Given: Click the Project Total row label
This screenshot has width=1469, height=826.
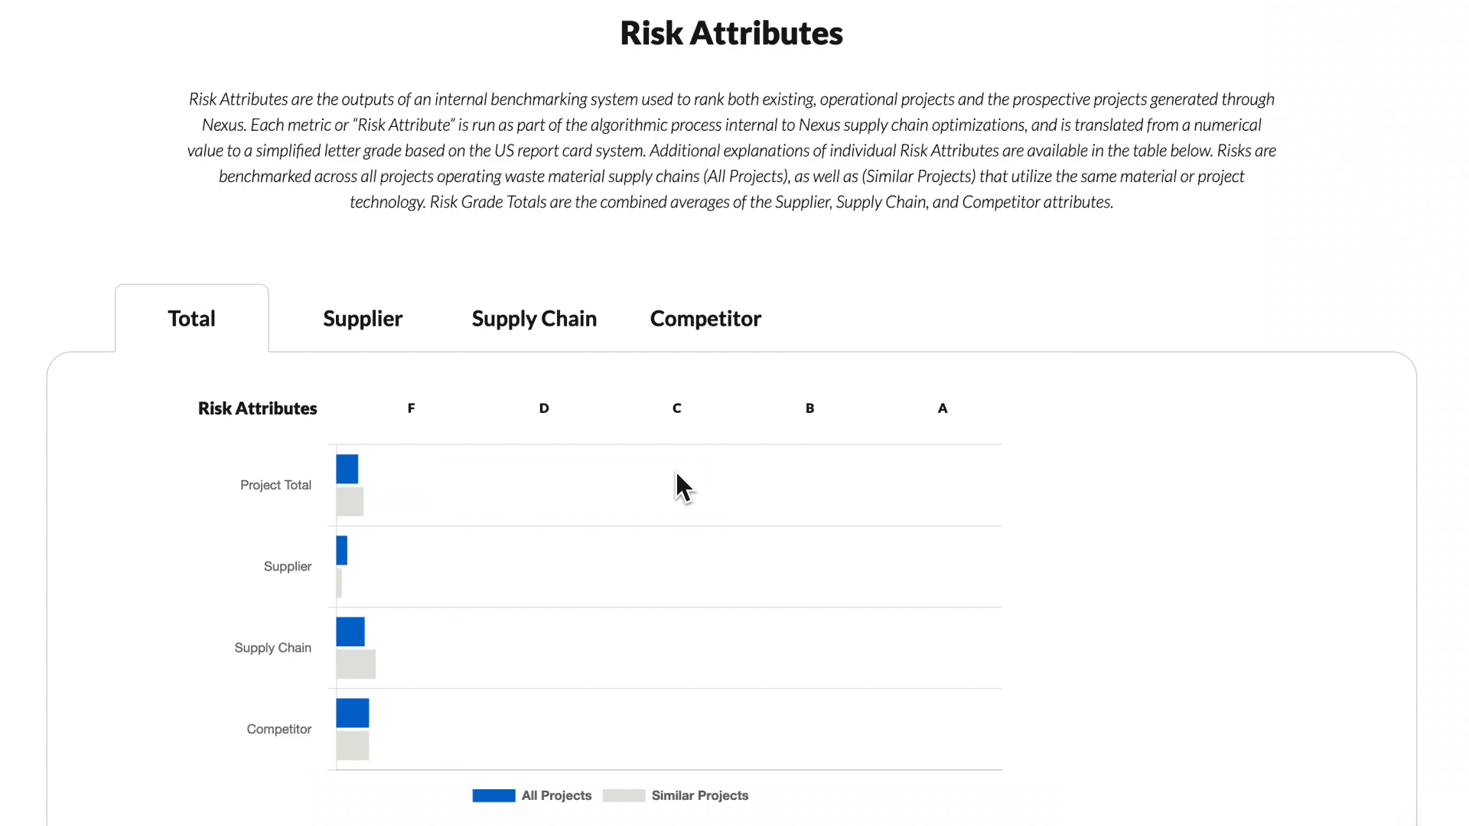Looking at the screenshot, I should (x=275, y=485).
